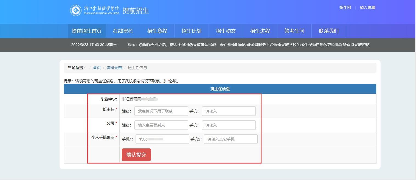Viewport: 416px width, 180px height.
Task: Focus the 手机2 other phone field
Action: 231,139
